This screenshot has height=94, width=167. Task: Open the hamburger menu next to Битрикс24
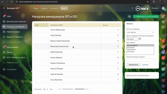[4, 8]
